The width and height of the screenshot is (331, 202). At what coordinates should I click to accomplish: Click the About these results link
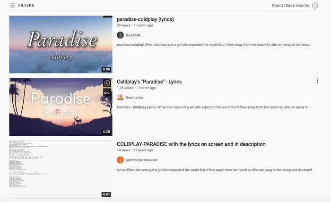(290, 5)
